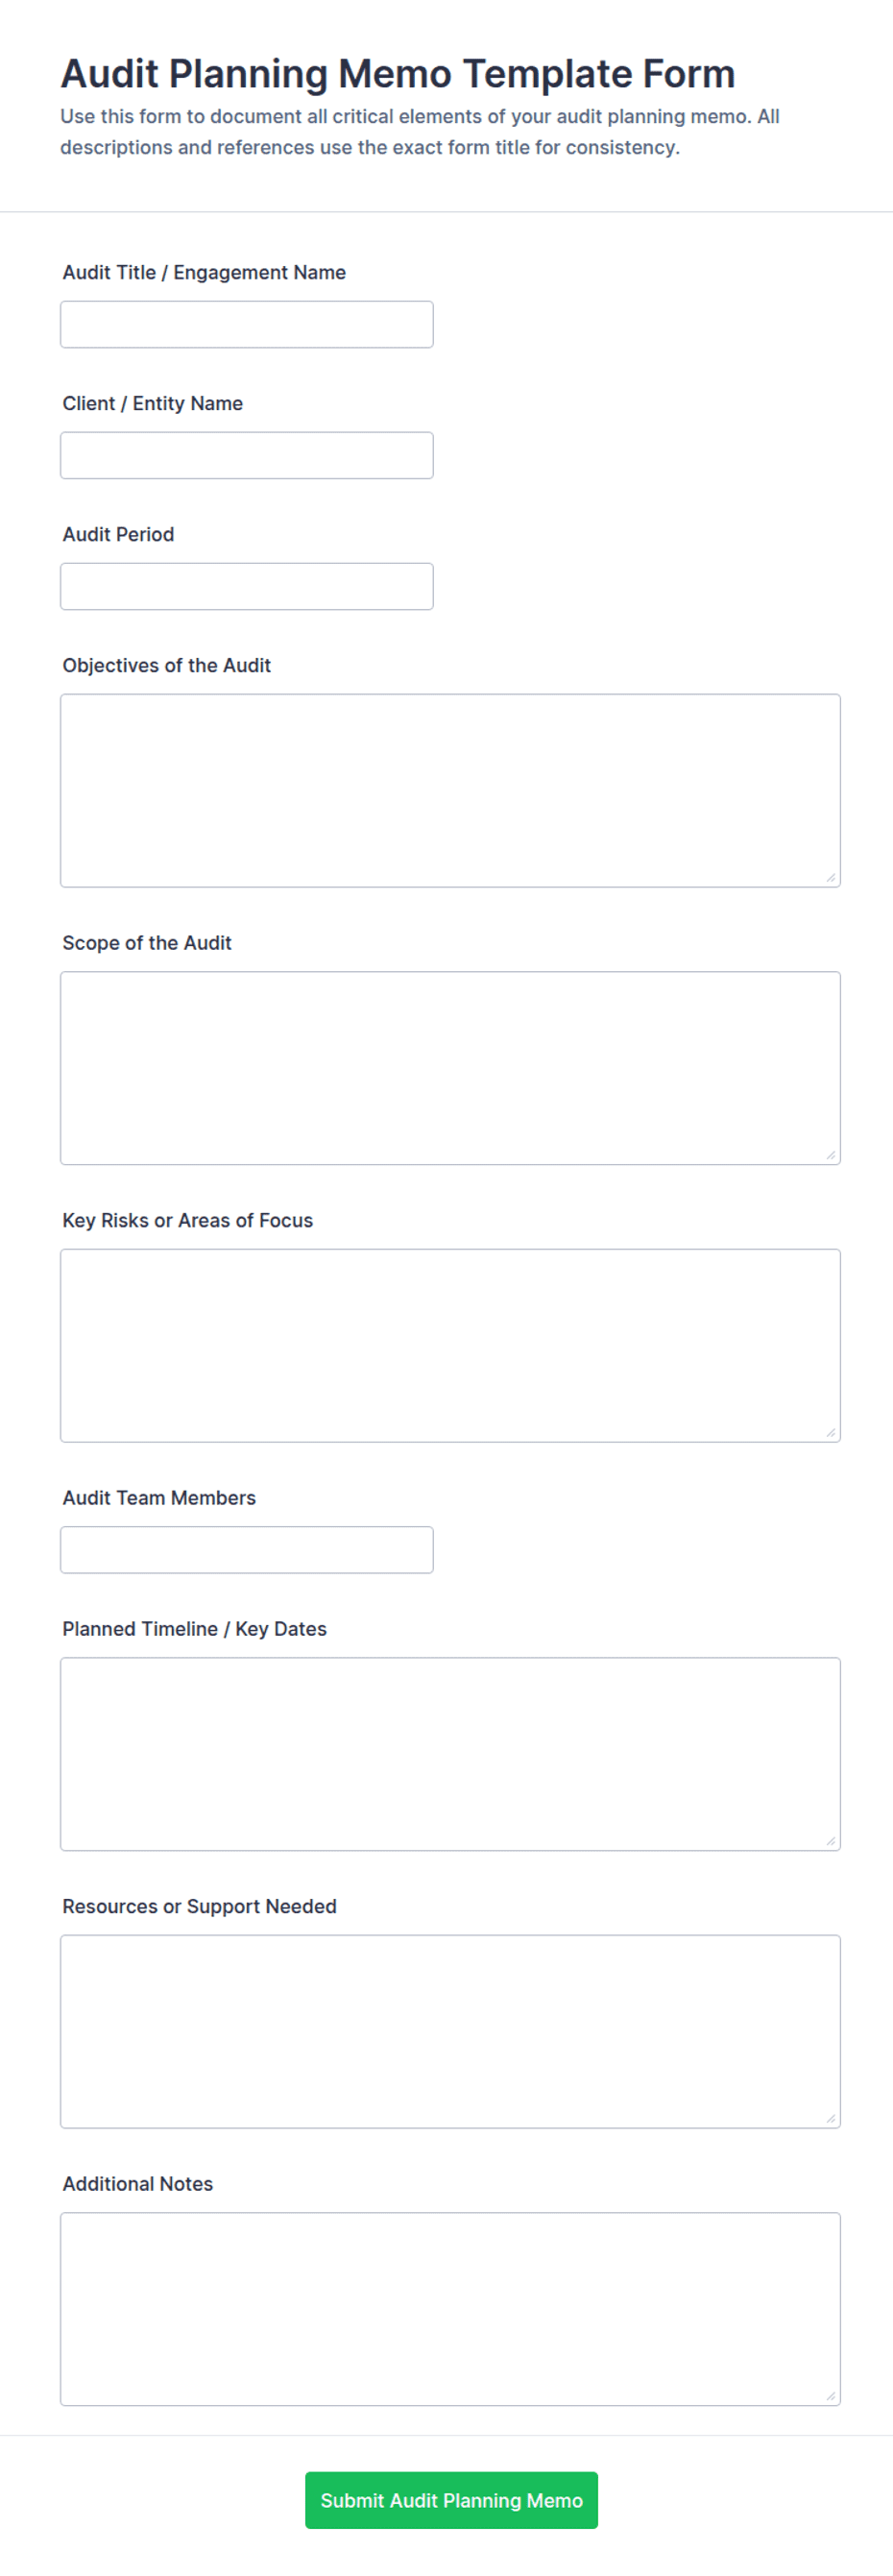This screenshot has width=893, height=2576.
Task: Click the Objectives of the Audit label
Action: coord(167,665)
